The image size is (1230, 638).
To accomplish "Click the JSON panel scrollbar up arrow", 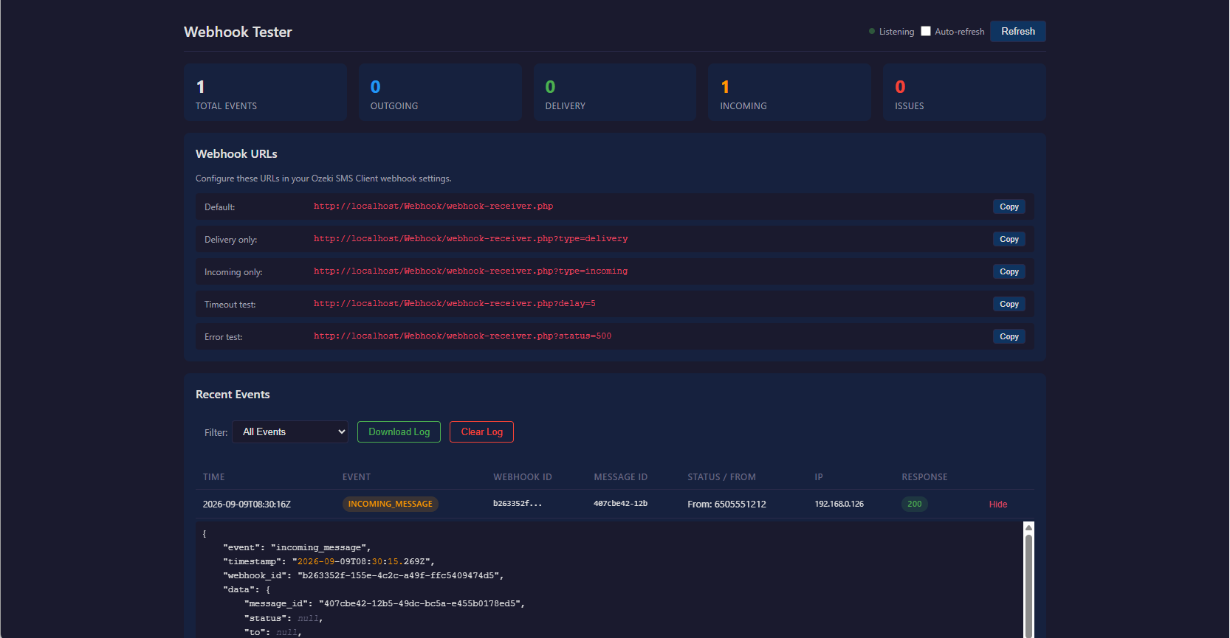I will (x=1028, y=527).
